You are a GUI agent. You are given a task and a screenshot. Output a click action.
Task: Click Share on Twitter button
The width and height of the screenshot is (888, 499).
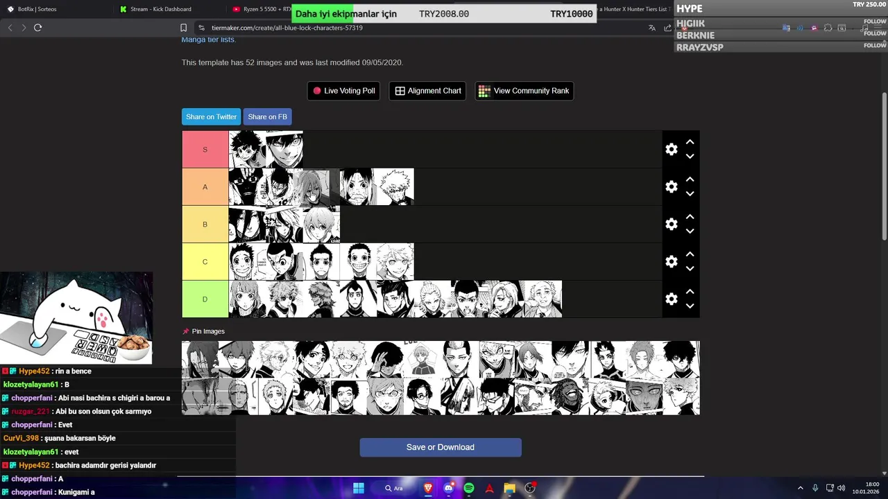pyautogui.click(x=211, y=116)
